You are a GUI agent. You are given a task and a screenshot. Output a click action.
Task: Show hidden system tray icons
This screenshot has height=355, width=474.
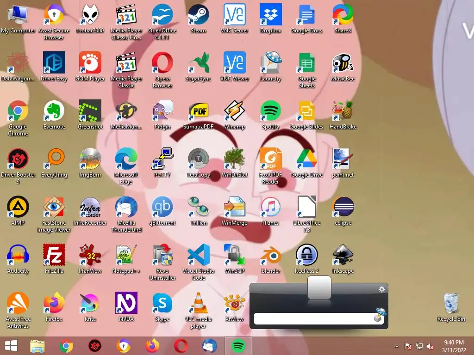tap(397, 346)
